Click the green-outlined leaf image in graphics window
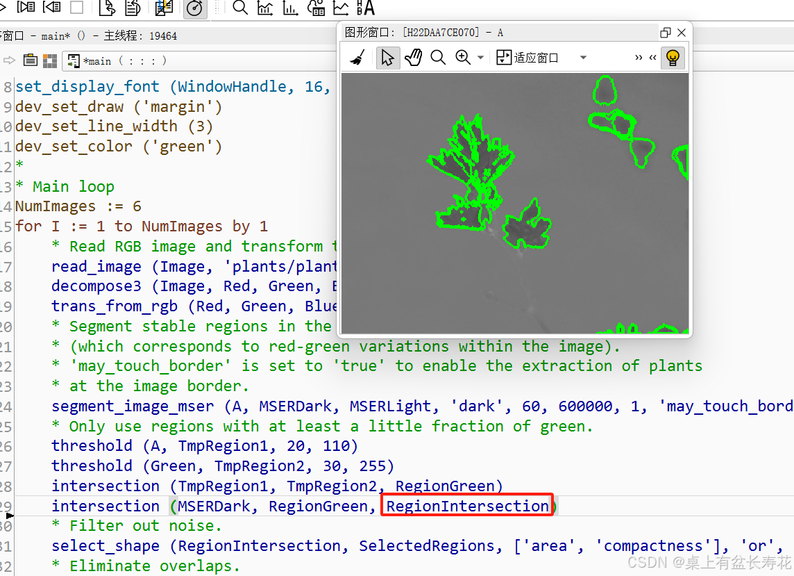794x576 pixels. pos(515,203)
